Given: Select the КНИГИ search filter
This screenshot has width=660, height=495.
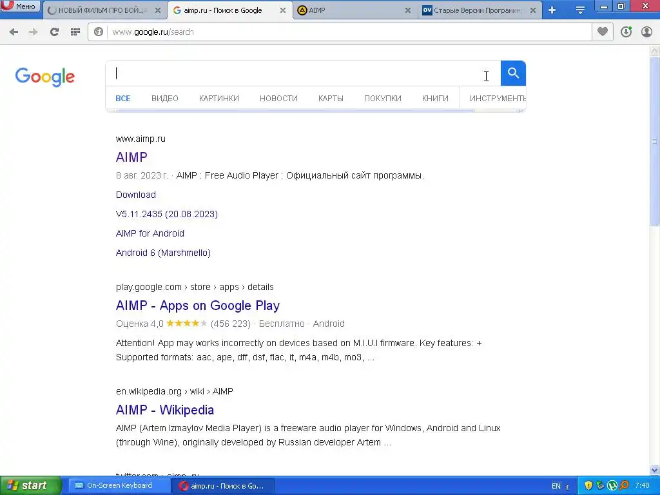Looking at the screenshot, I should click(435, 99).
